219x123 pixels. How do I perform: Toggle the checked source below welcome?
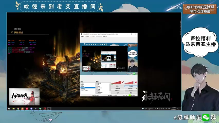tap(97, 89)
